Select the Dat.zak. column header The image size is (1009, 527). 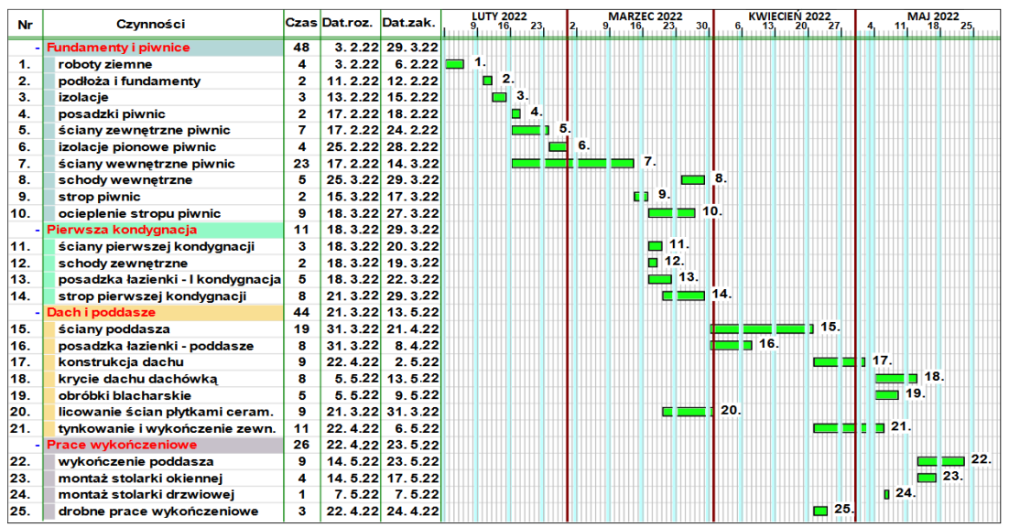click(409, 23)
